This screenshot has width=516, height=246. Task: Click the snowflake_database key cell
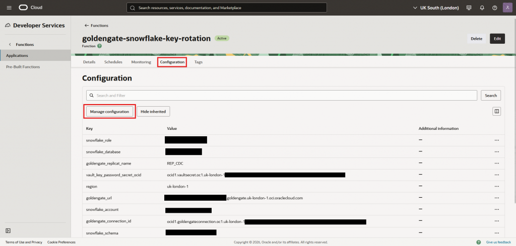[x=103, y=152]
